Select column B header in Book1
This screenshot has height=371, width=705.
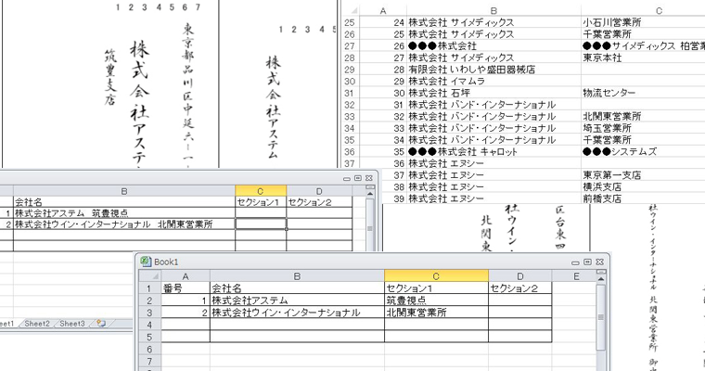[x=297, y=276]
